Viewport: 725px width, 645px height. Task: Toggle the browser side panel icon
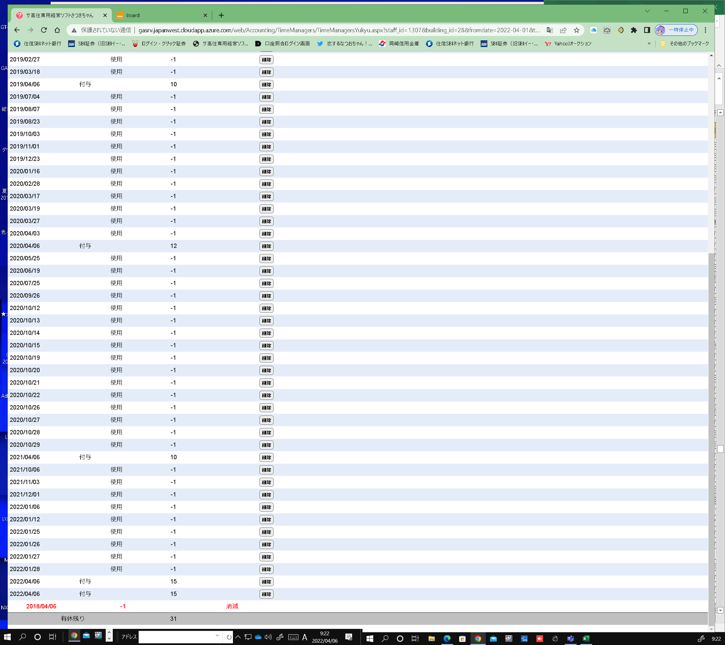pyautogui.click(x=646, y=30)
